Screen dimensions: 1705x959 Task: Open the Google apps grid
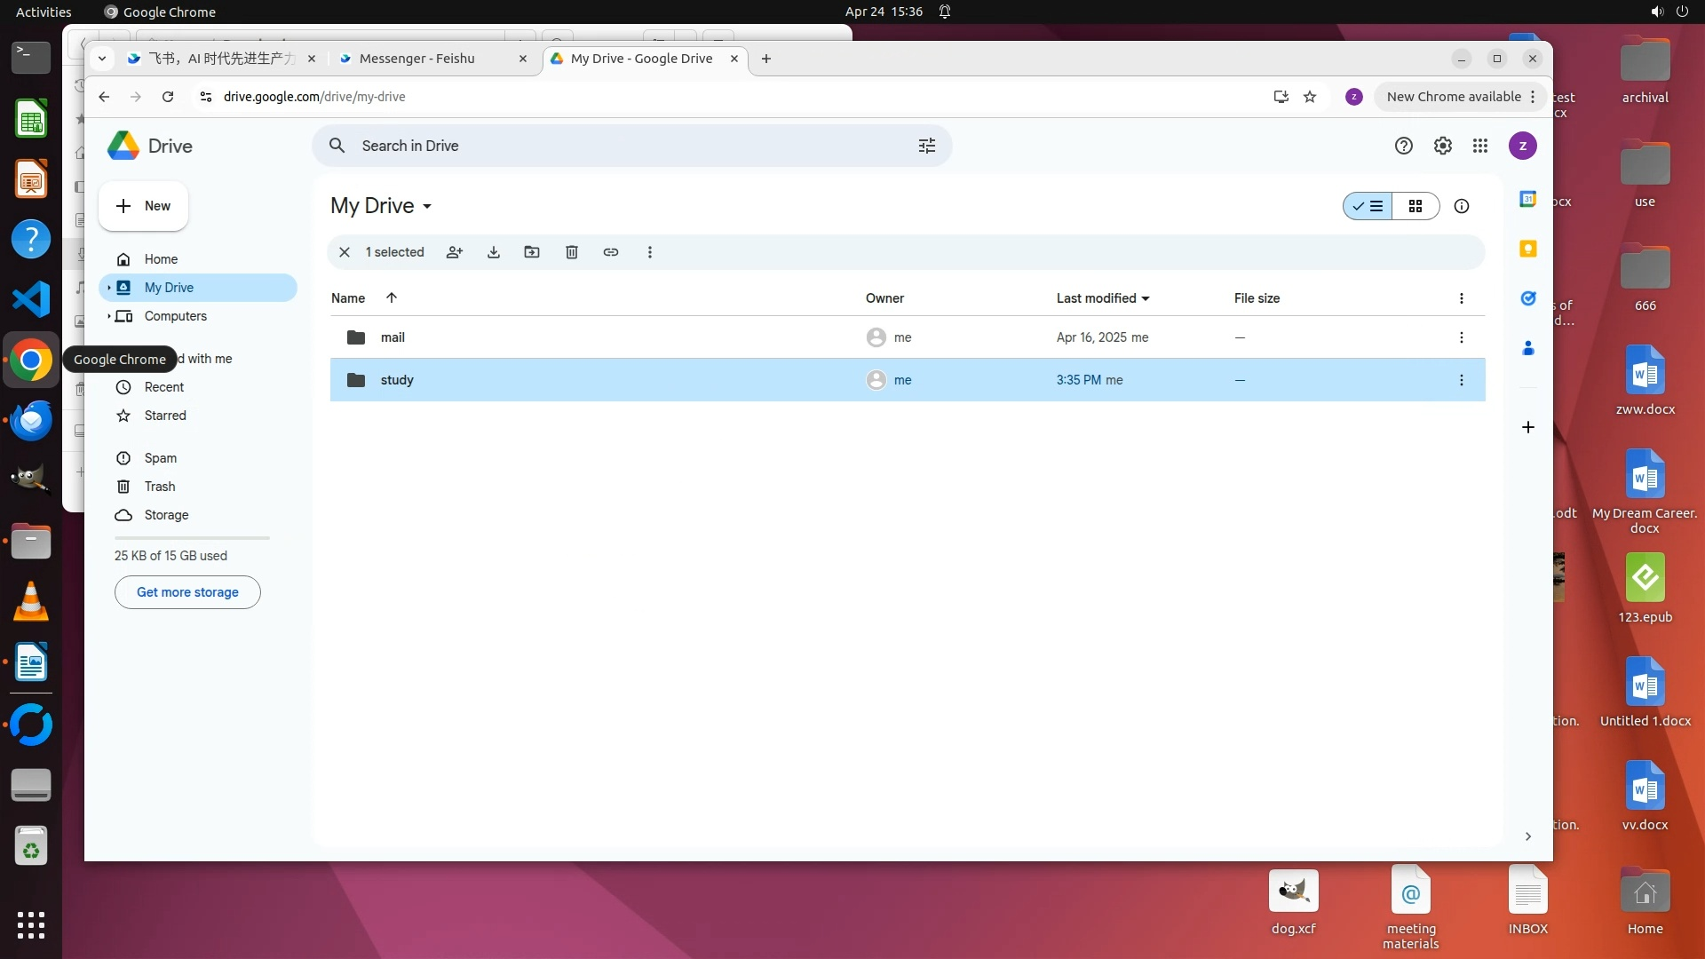[1480, 146]
